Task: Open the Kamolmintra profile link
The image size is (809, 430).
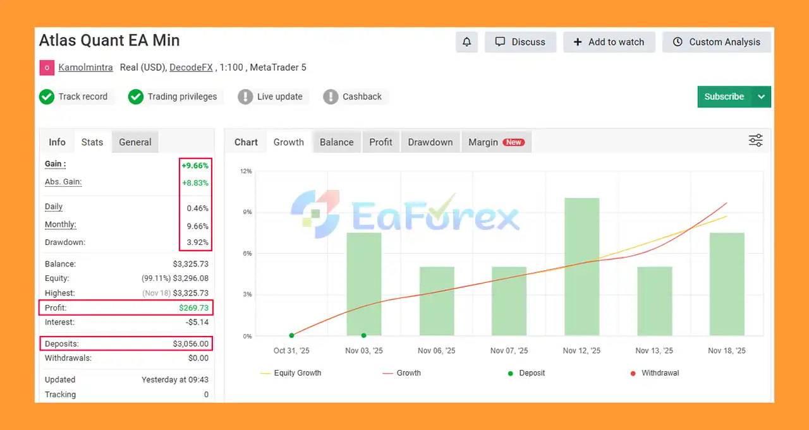Action: click(85, 67)
